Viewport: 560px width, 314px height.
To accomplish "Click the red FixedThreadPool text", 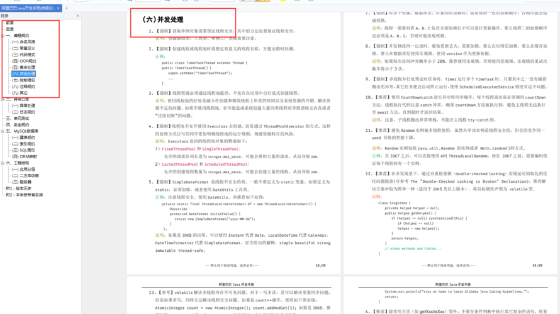I will [179, 149].
